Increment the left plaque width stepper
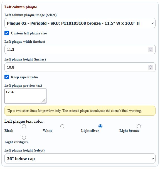 [150, 48]
